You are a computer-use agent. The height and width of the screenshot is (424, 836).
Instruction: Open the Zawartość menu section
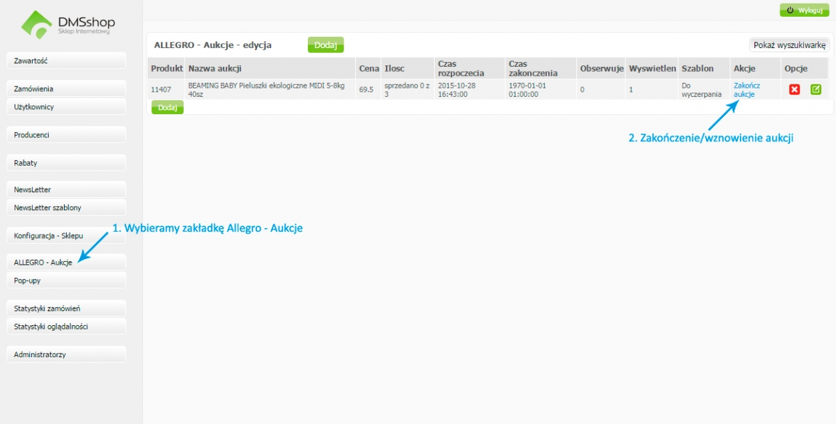pyautogui.click(x=66, y=61)
